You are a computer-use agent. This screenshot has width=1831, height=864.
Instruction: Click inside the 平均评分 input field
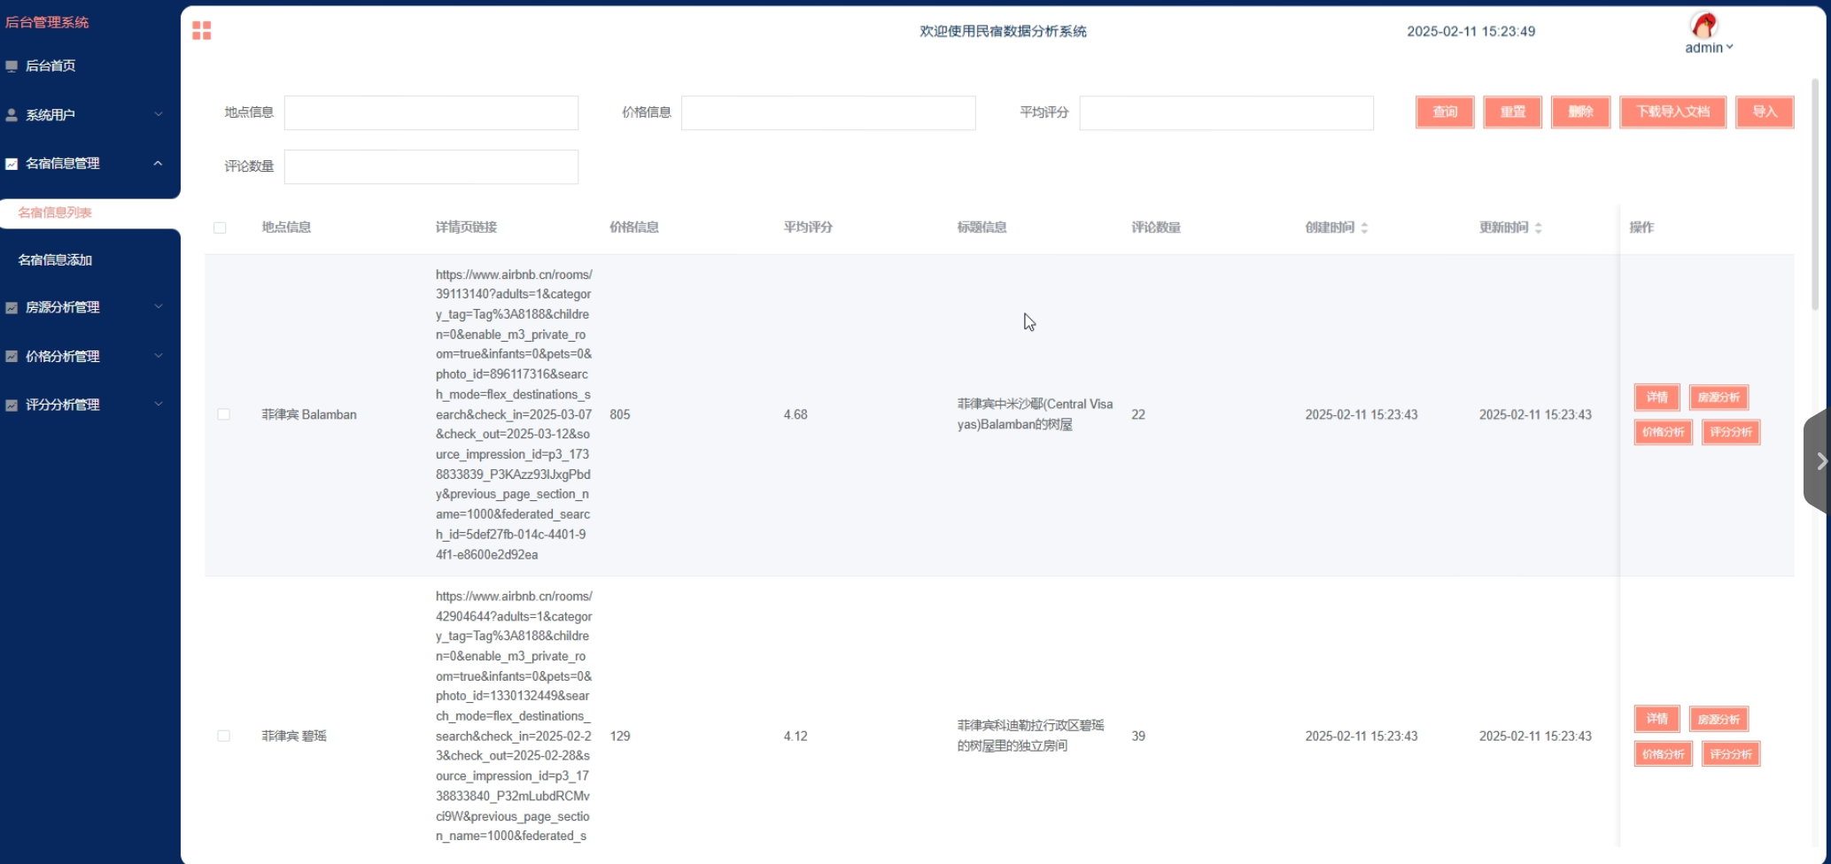1225,112
